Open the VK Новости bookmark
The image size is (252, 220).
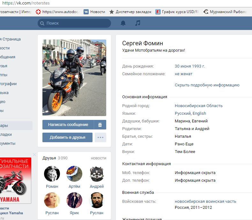(x=94, y=12)
